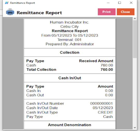The image size is (140, 131).
Task: Click the scrollbar up arrow
Action: pyautogui.click(x=135, y=19)
